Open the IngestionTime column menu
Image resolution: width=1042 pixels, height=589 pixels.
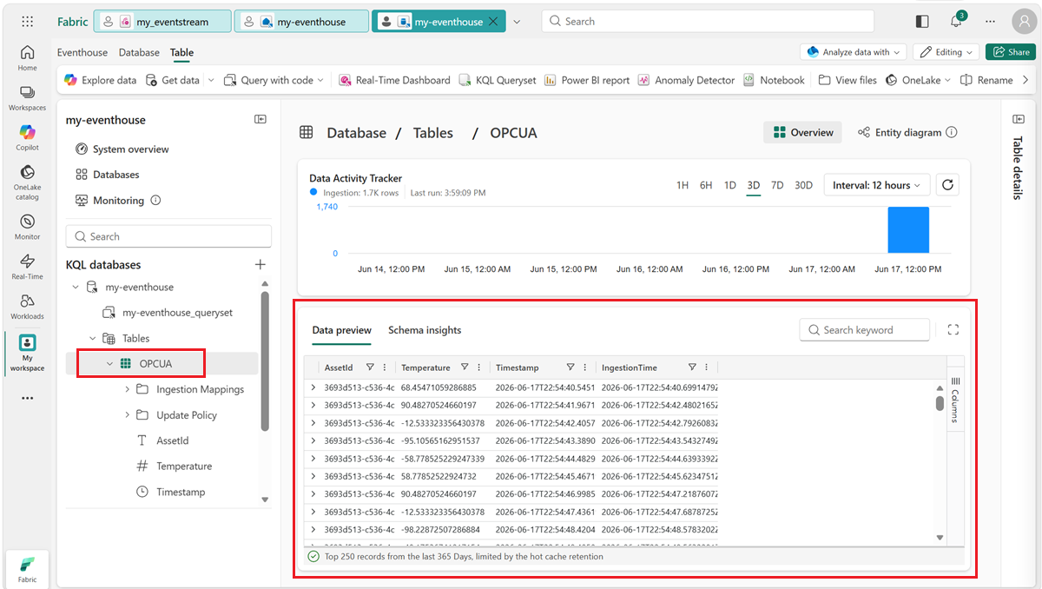tap(707, 367)
